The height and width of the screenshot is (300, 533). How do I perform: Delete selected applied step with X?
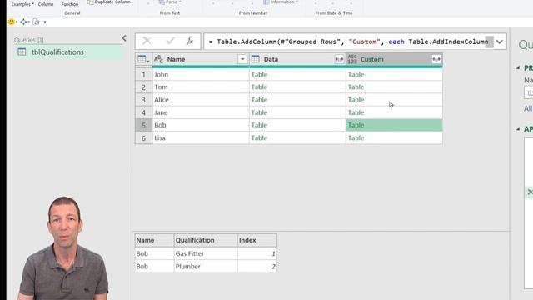530,192
